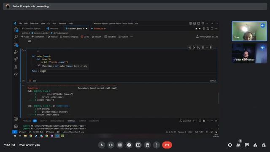
Task: Open the Testing flask sidebar icon
Action: click(x=16, y=67)
